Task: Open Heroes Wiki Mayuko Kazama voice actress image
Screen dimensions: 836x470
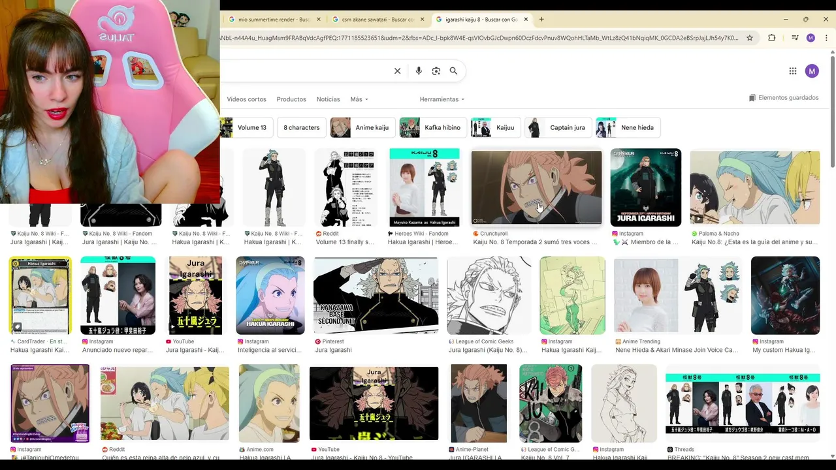Action: pos(425,187)
